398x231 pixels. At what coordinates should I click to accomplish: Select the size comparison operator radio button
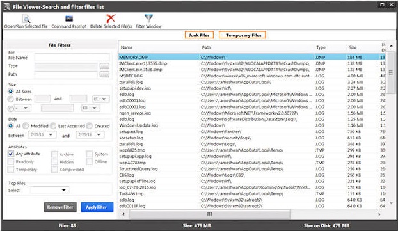click(x=11, y=109)
